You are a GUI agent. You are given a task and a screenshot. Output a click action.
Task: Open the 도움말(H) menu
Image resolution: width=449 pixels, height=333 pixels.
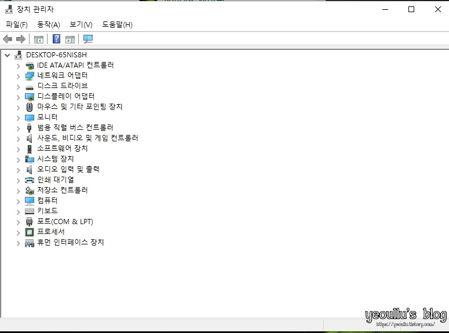[x=118, y=25]
